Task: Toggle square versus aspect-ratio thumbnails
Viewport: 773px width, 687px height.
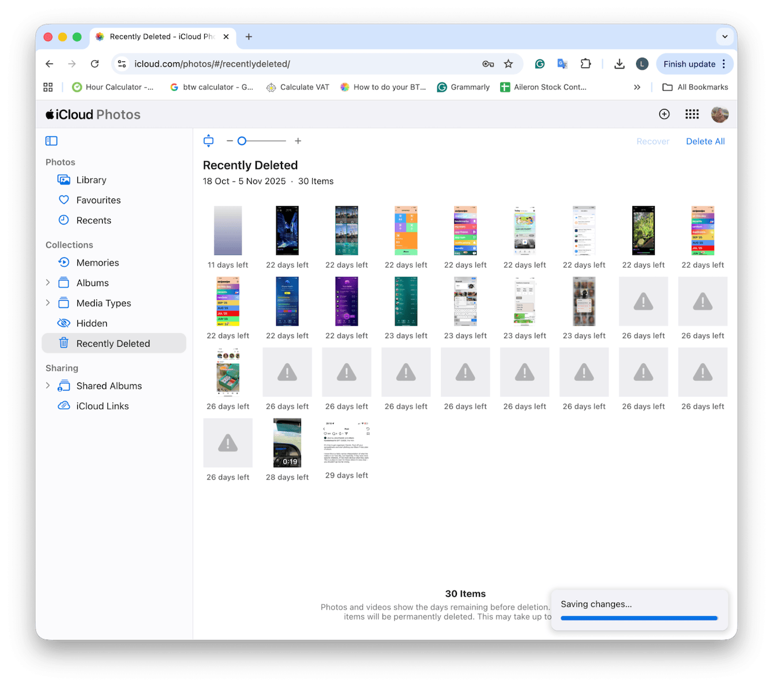Action: (x=208, y=141)
